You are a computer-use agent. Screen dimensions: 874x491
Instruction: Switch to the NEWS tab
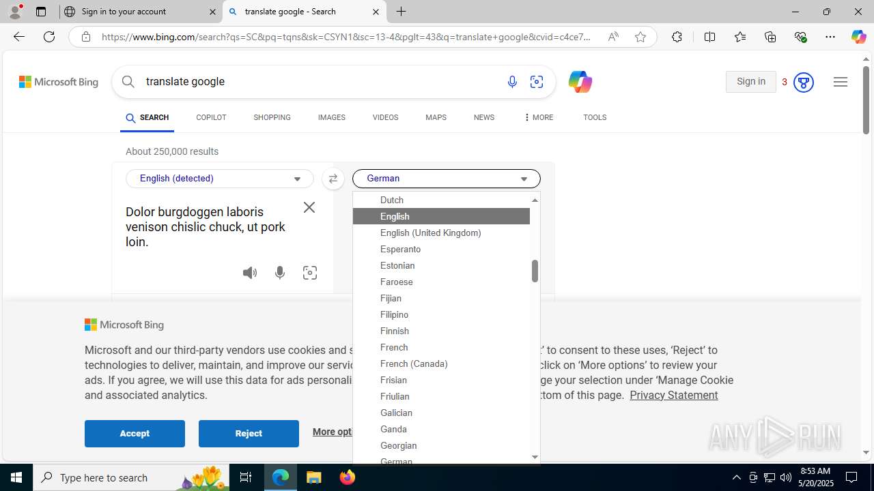(483, 117)
